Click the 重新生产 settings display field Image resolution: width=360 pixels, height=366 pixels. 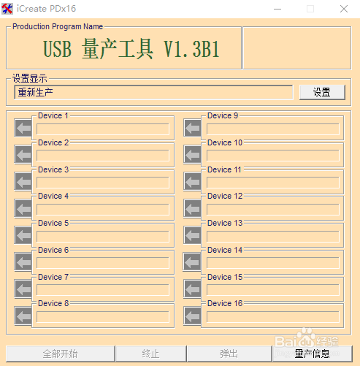[x=153, y=92]
